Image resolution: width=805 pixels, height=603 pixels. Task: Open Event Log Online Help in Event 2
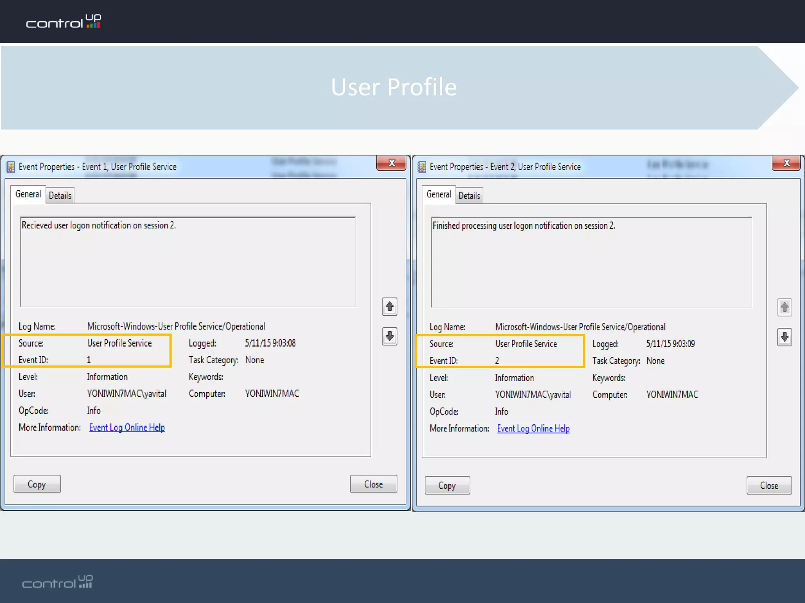click(533, 429)
